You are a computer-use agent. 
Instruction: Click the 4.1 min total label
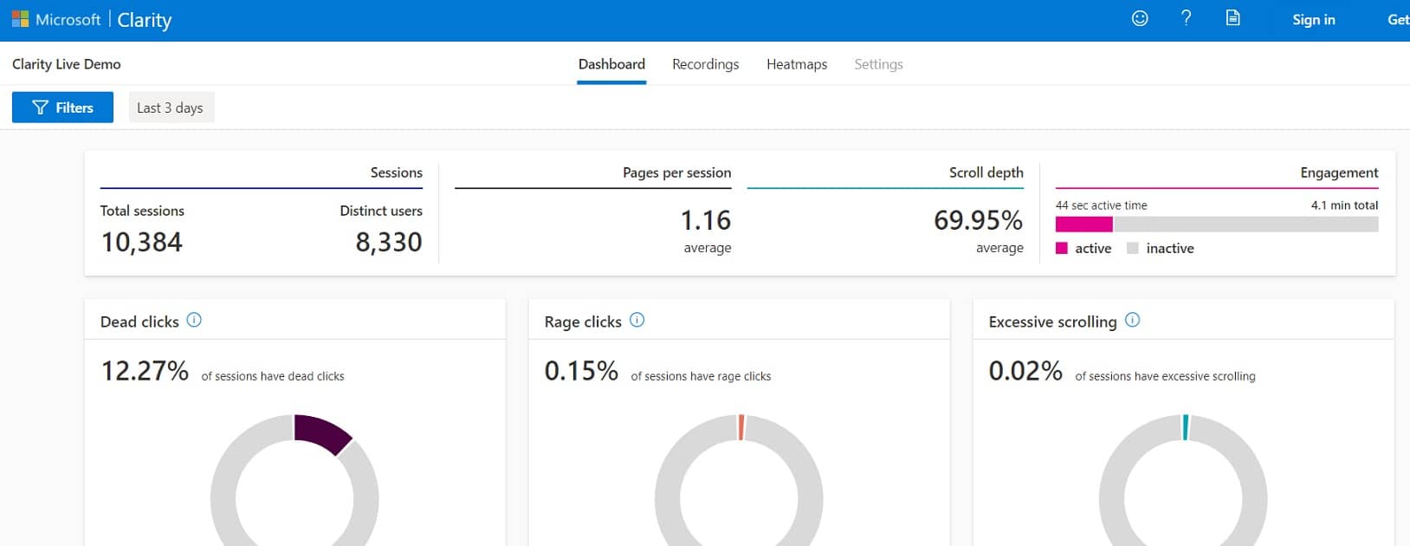pyautogui.click(x=1344, y=205)
